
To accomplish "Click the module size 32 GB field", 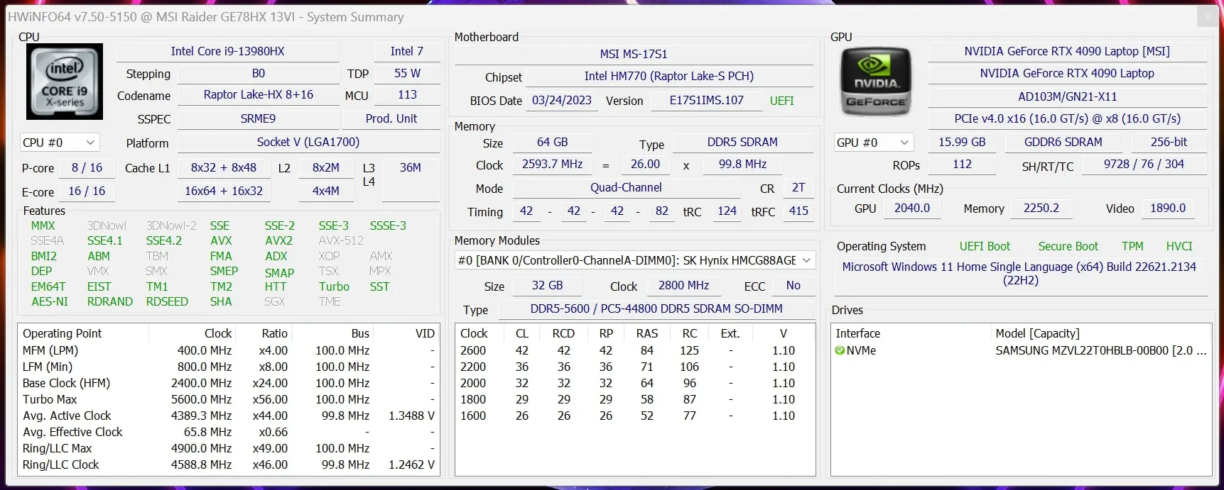I will tap(548, 285).
